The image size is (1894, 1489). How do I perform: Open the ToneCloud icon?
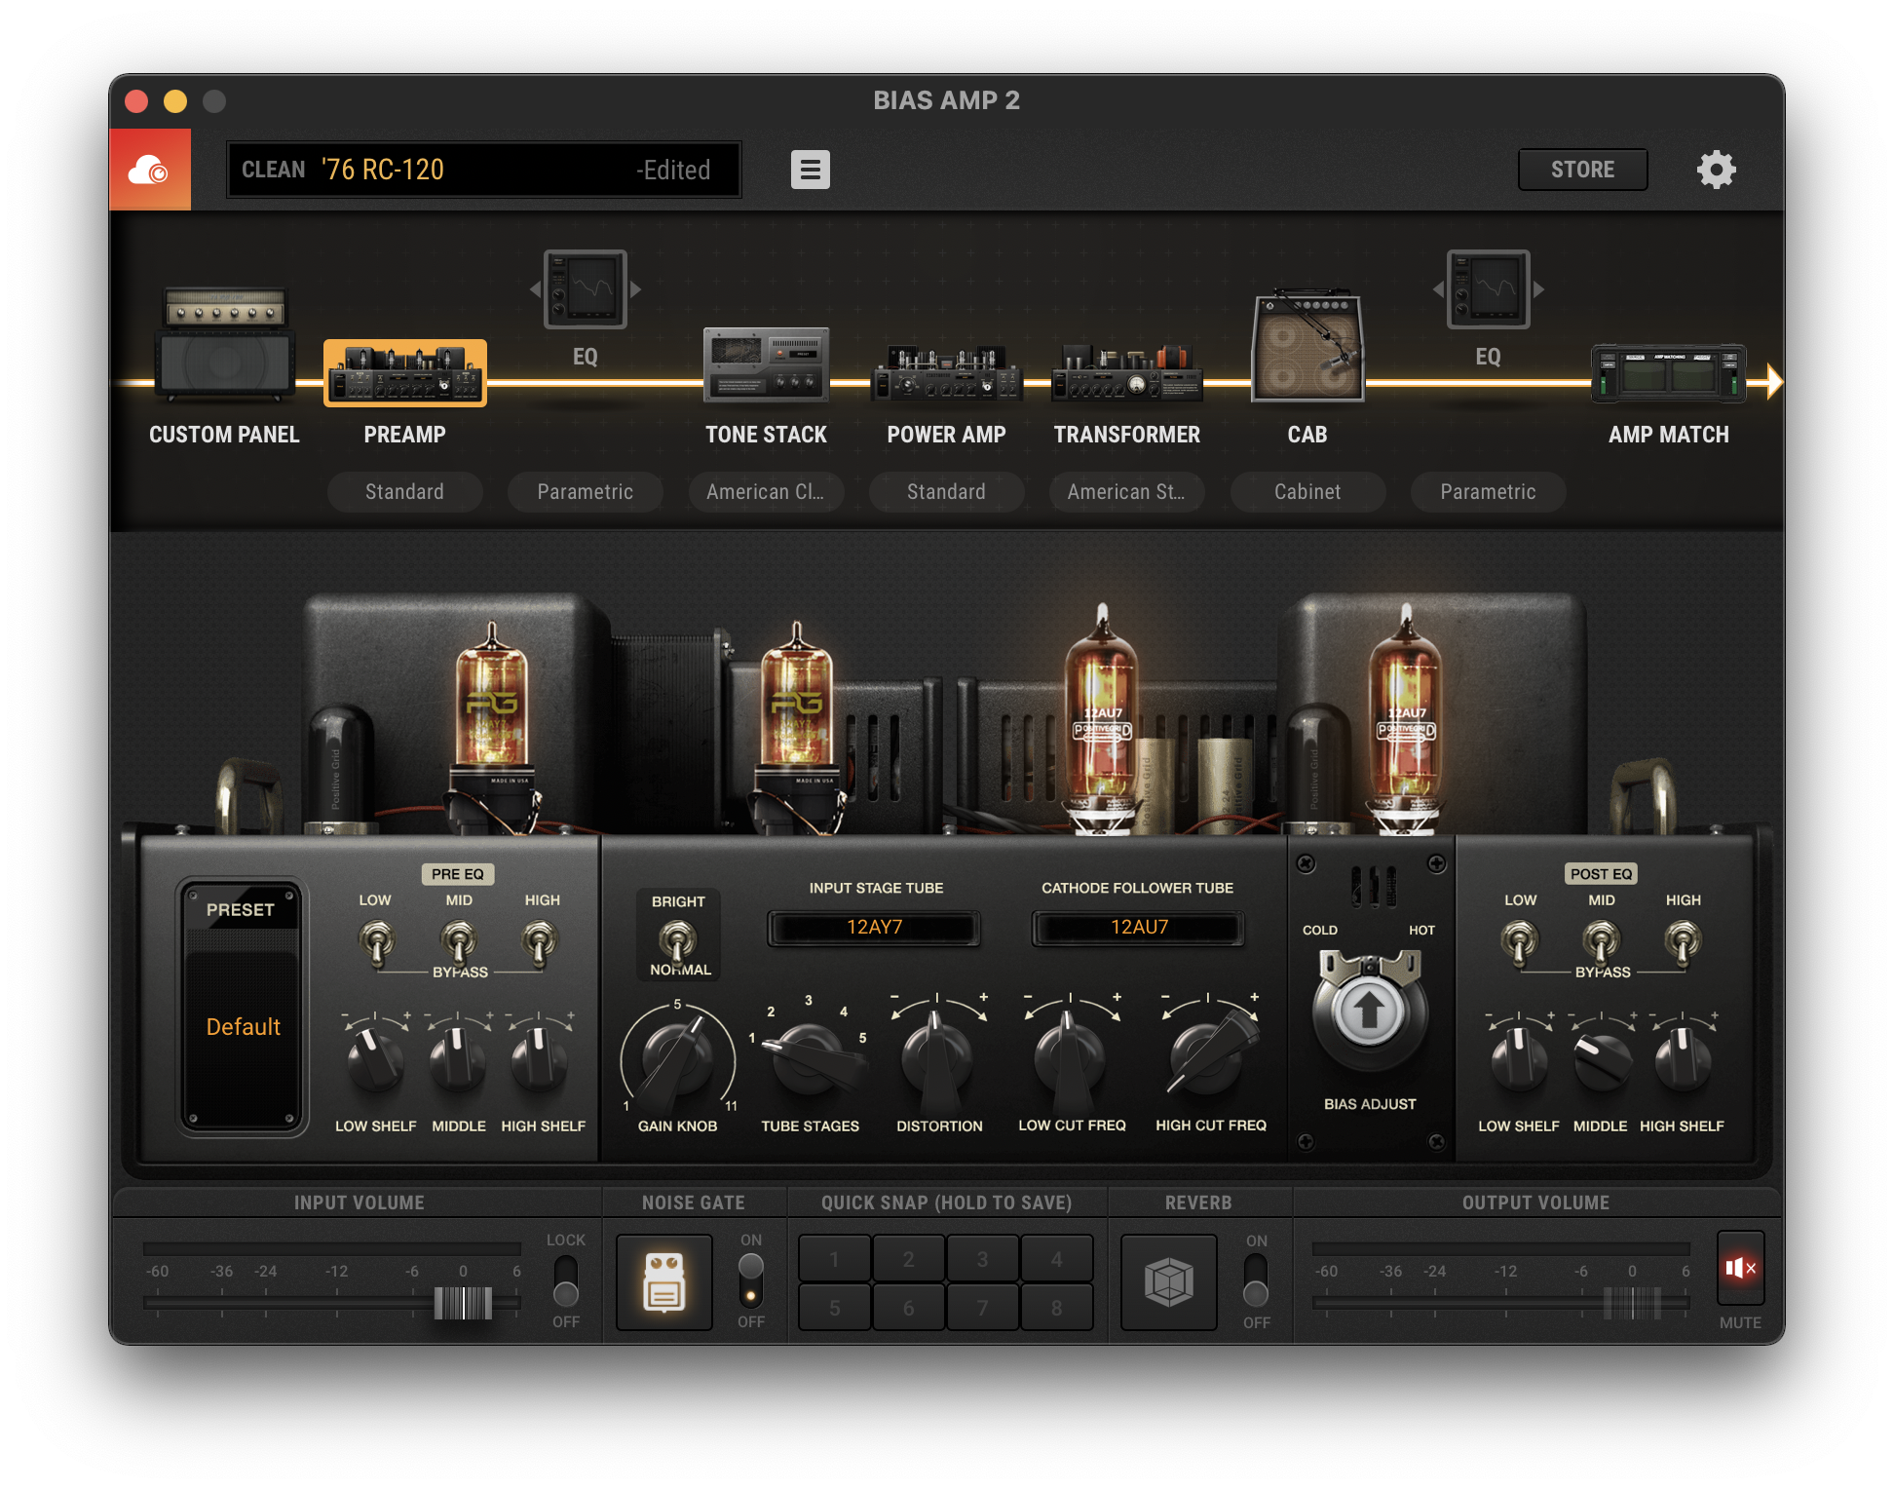(149, 170)
